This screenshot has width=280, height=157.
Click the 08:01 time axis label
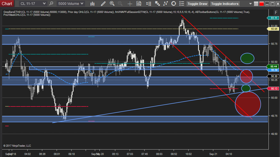[x=57, y=154]
